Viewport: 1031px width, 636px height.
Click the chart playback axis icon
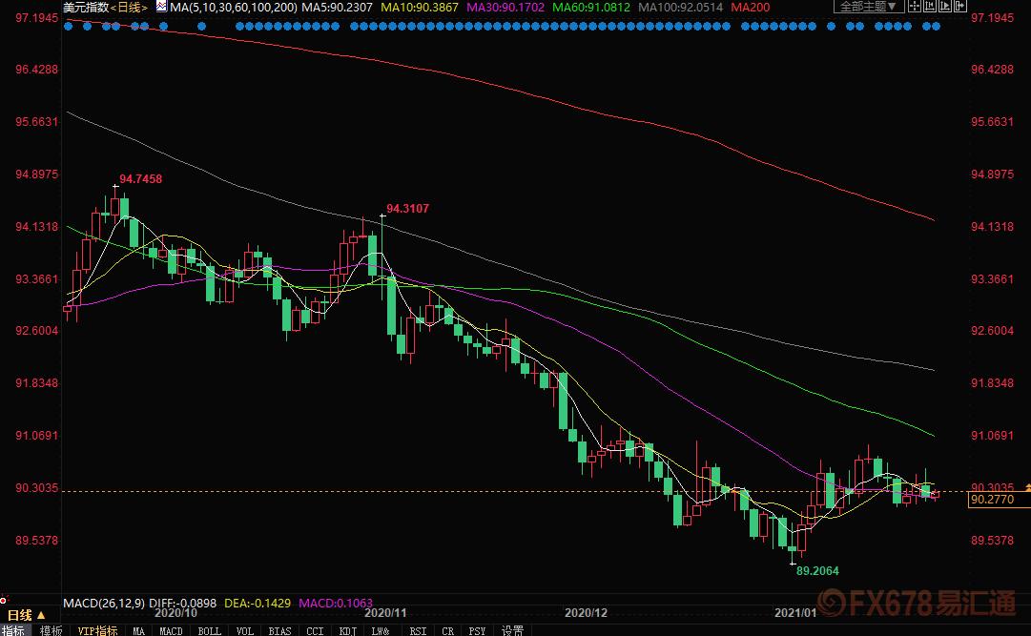pos(945,7)
